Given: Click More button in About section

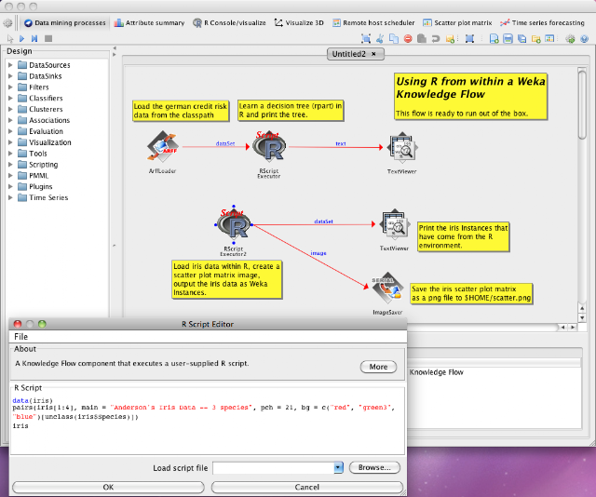Looking at the screenshot, I should 378,367.
